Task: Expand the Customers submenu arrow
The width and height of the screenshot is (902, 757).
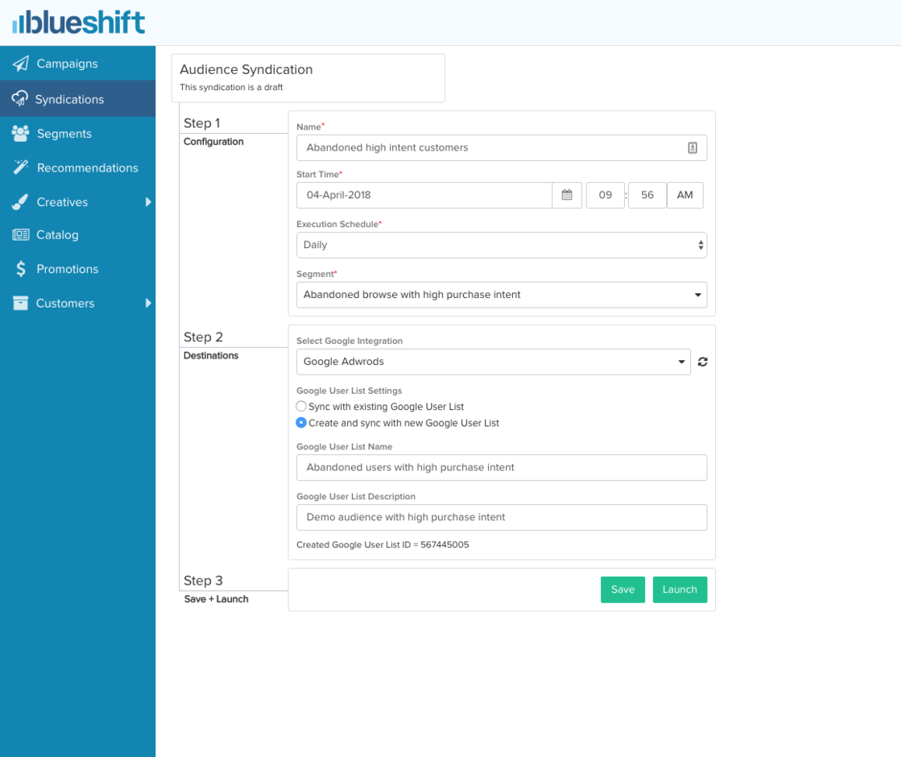Action: coord(148,303)
